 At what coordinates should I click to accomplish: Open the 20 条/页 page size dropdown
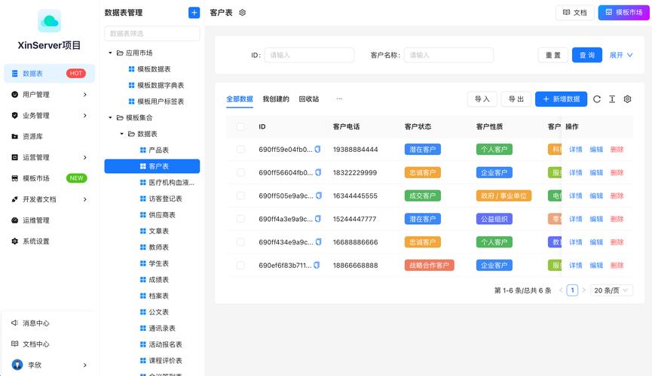611,290
